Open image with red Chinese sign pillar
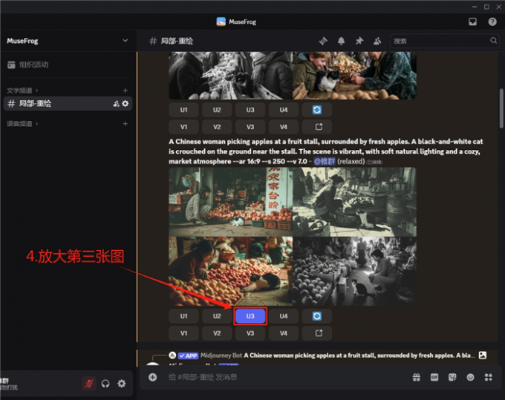Viewport: 505px width, 400px height. pyautogui.click(x=231, y=202)
